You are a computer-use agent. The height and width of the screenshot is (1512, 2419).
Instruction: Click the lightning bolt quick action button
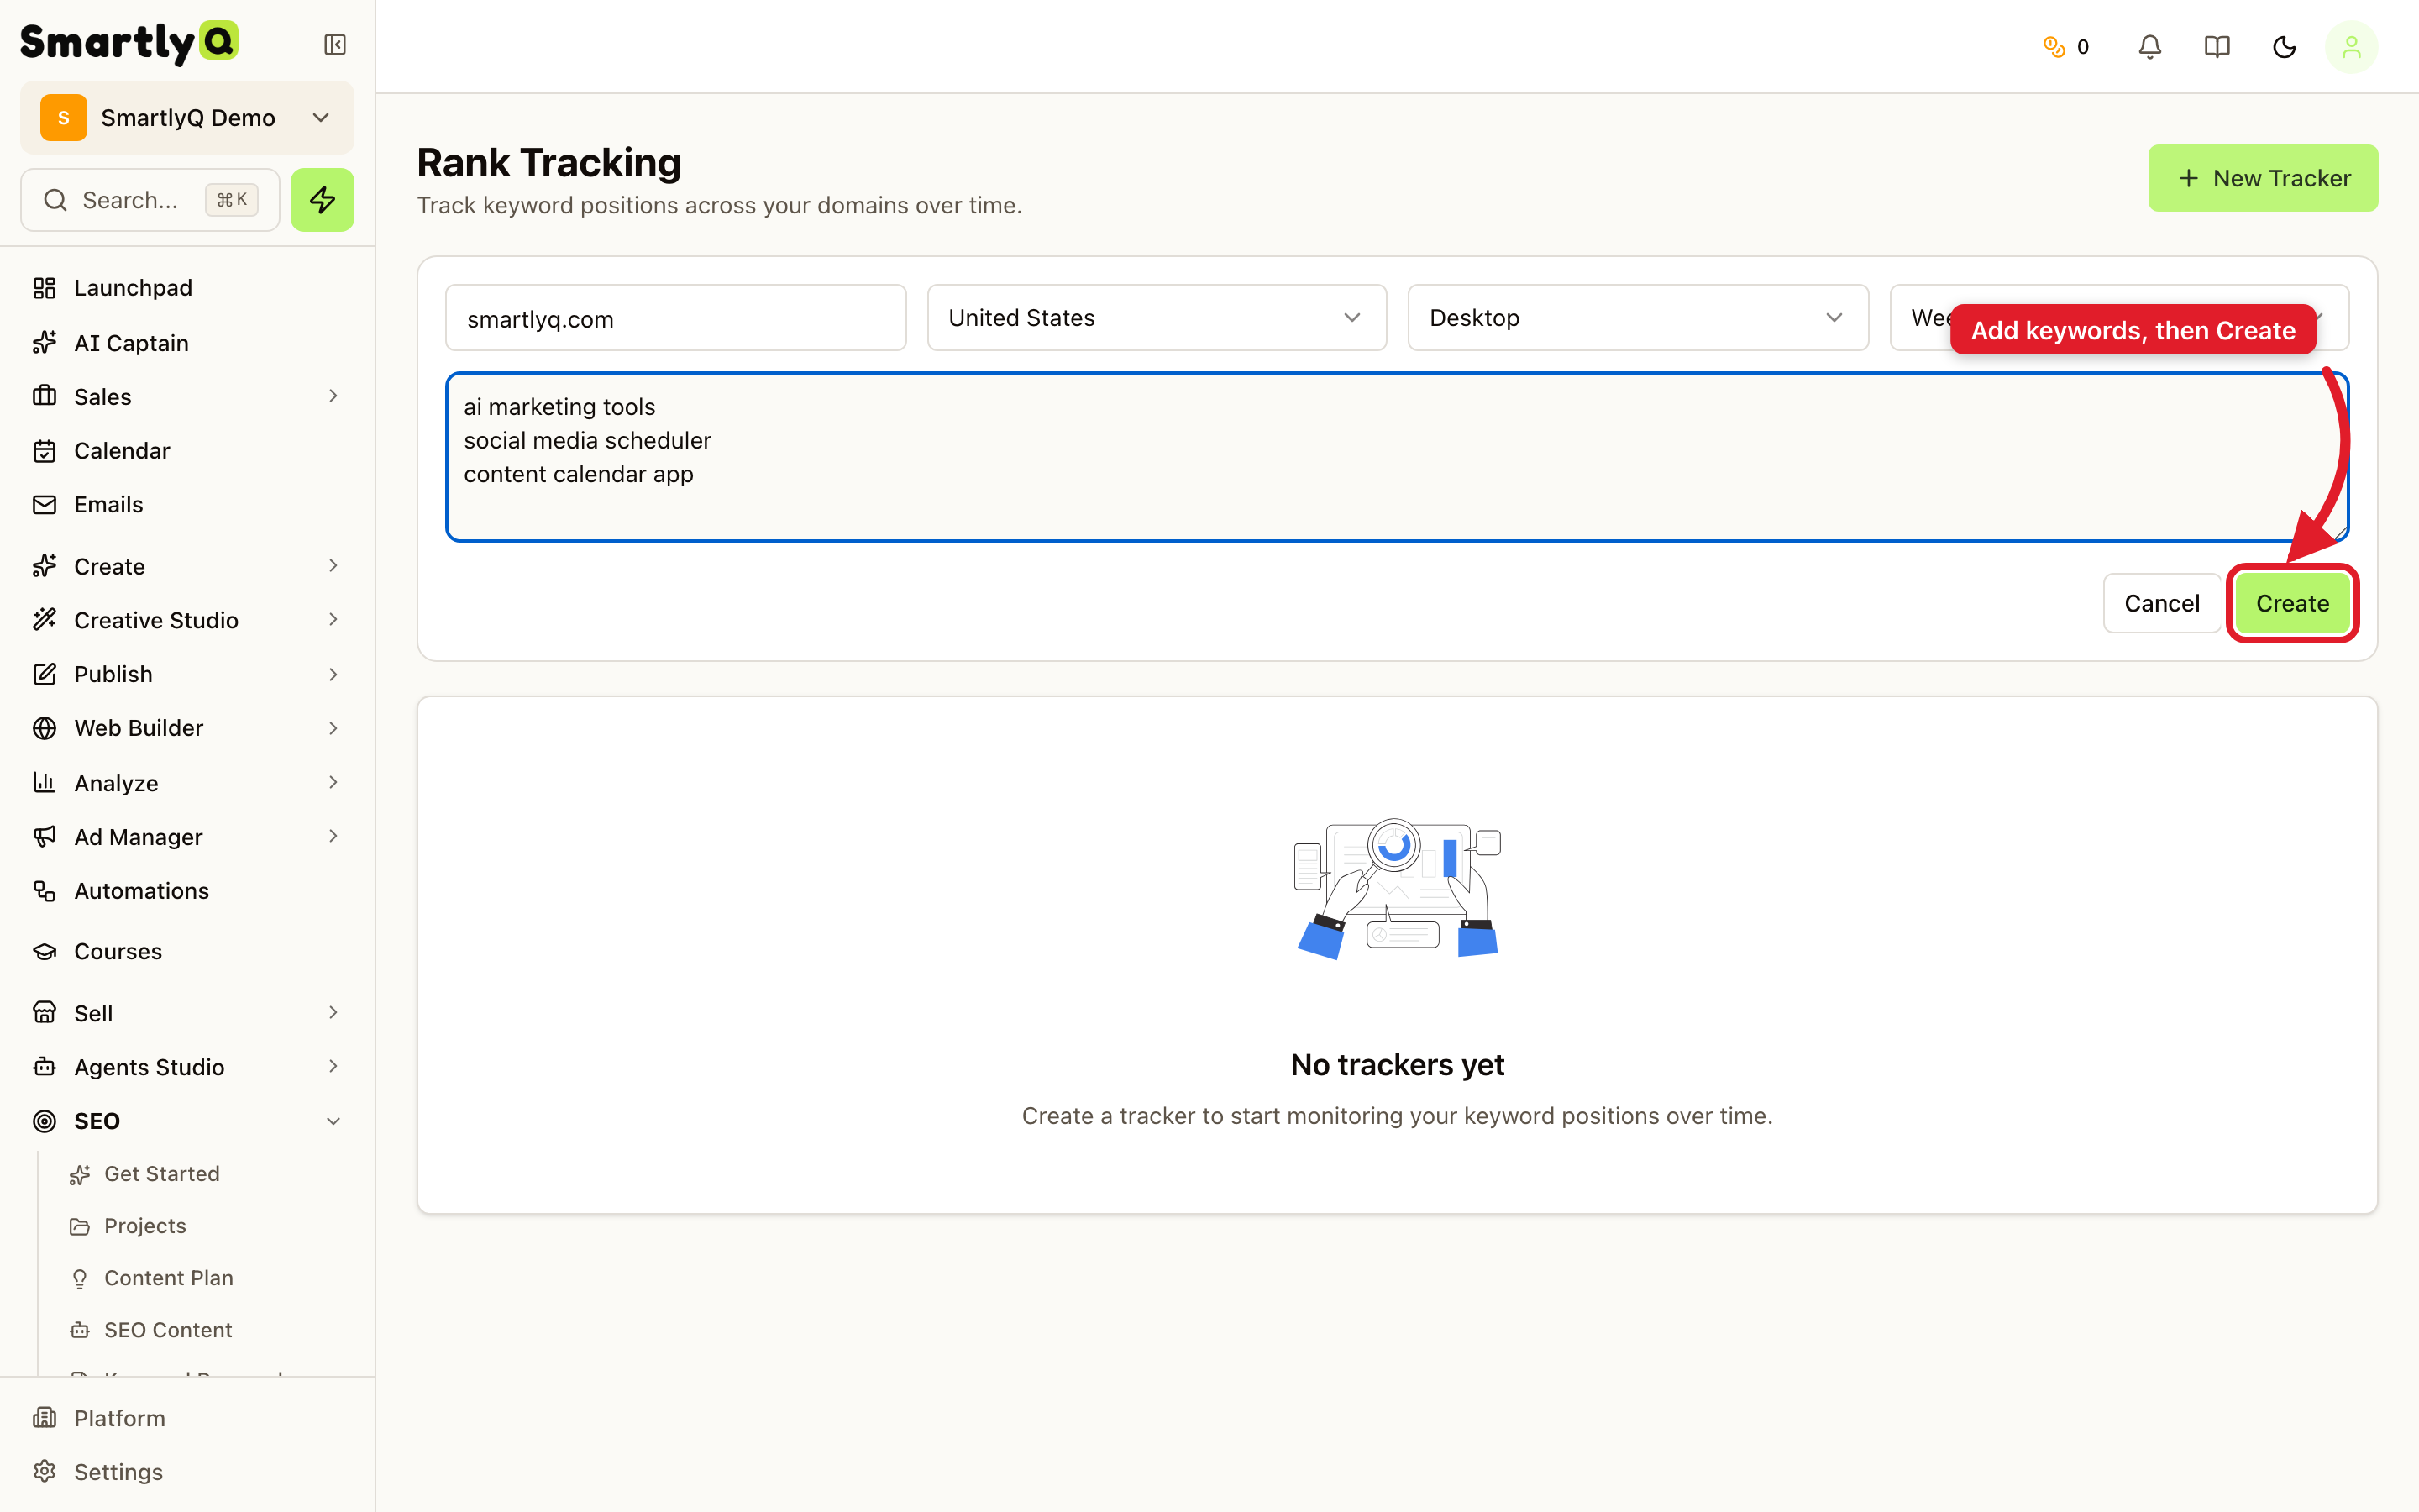tap(322, 200)
